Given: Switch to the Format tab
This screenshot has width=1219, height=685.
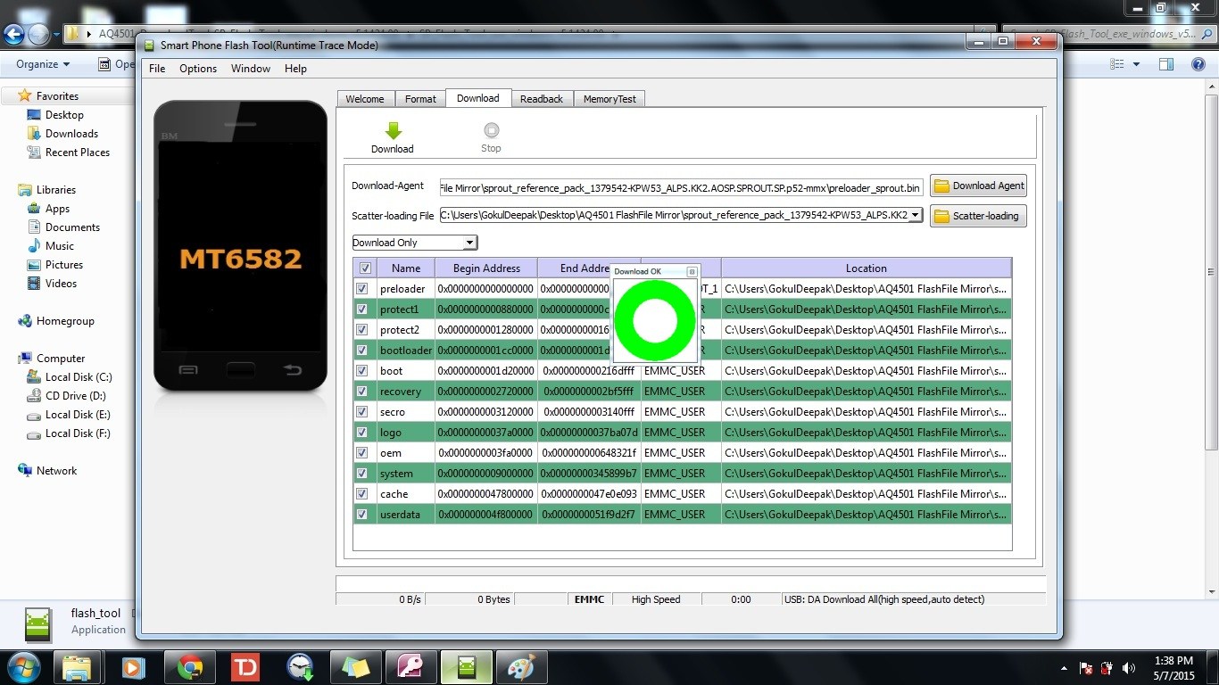Looking at the screenshot, I should click(420, 99).
